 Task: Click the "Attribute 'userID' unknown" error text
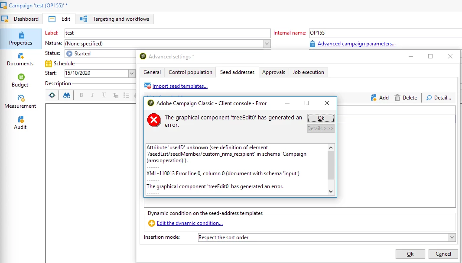click(x=226, y=154)
